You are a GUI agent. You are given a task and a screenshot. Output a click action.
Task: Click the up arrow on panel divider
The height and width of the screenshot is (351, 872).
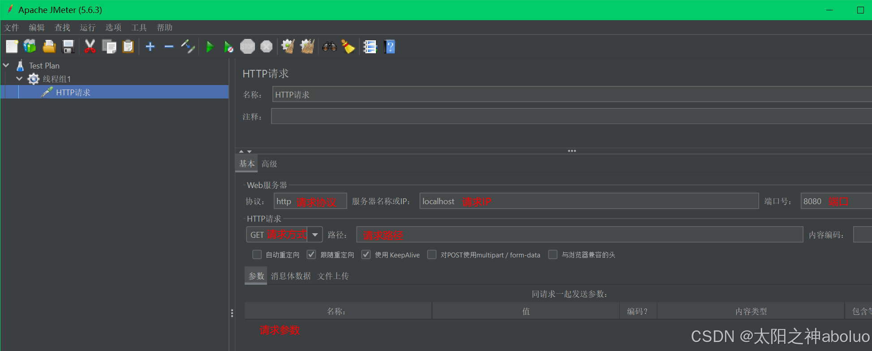coord(241,151)
